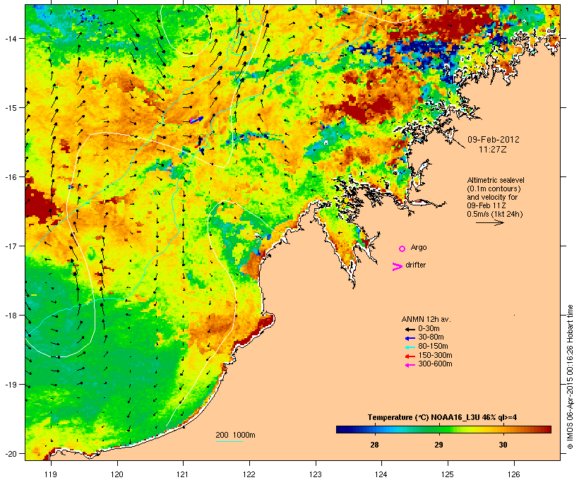Viewport: 579px width, 480px height.
Task: Click the red 150-300m legend arrow
Action: [x=410, y=356]
